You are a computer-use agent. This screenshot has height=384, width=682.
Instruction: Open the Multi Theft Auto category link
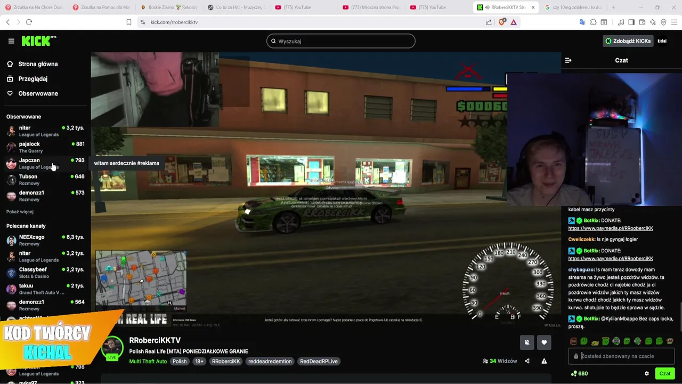coord(148,361)
